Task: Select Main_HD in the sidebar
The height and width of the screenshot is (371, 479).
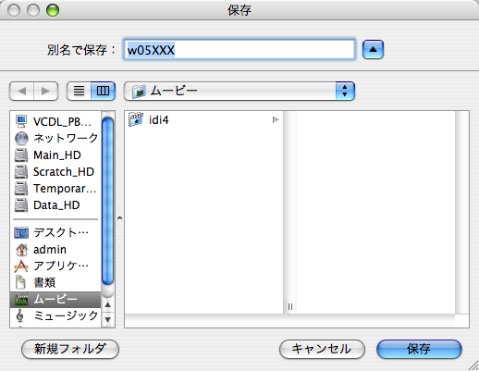Action: click(55, 155)
